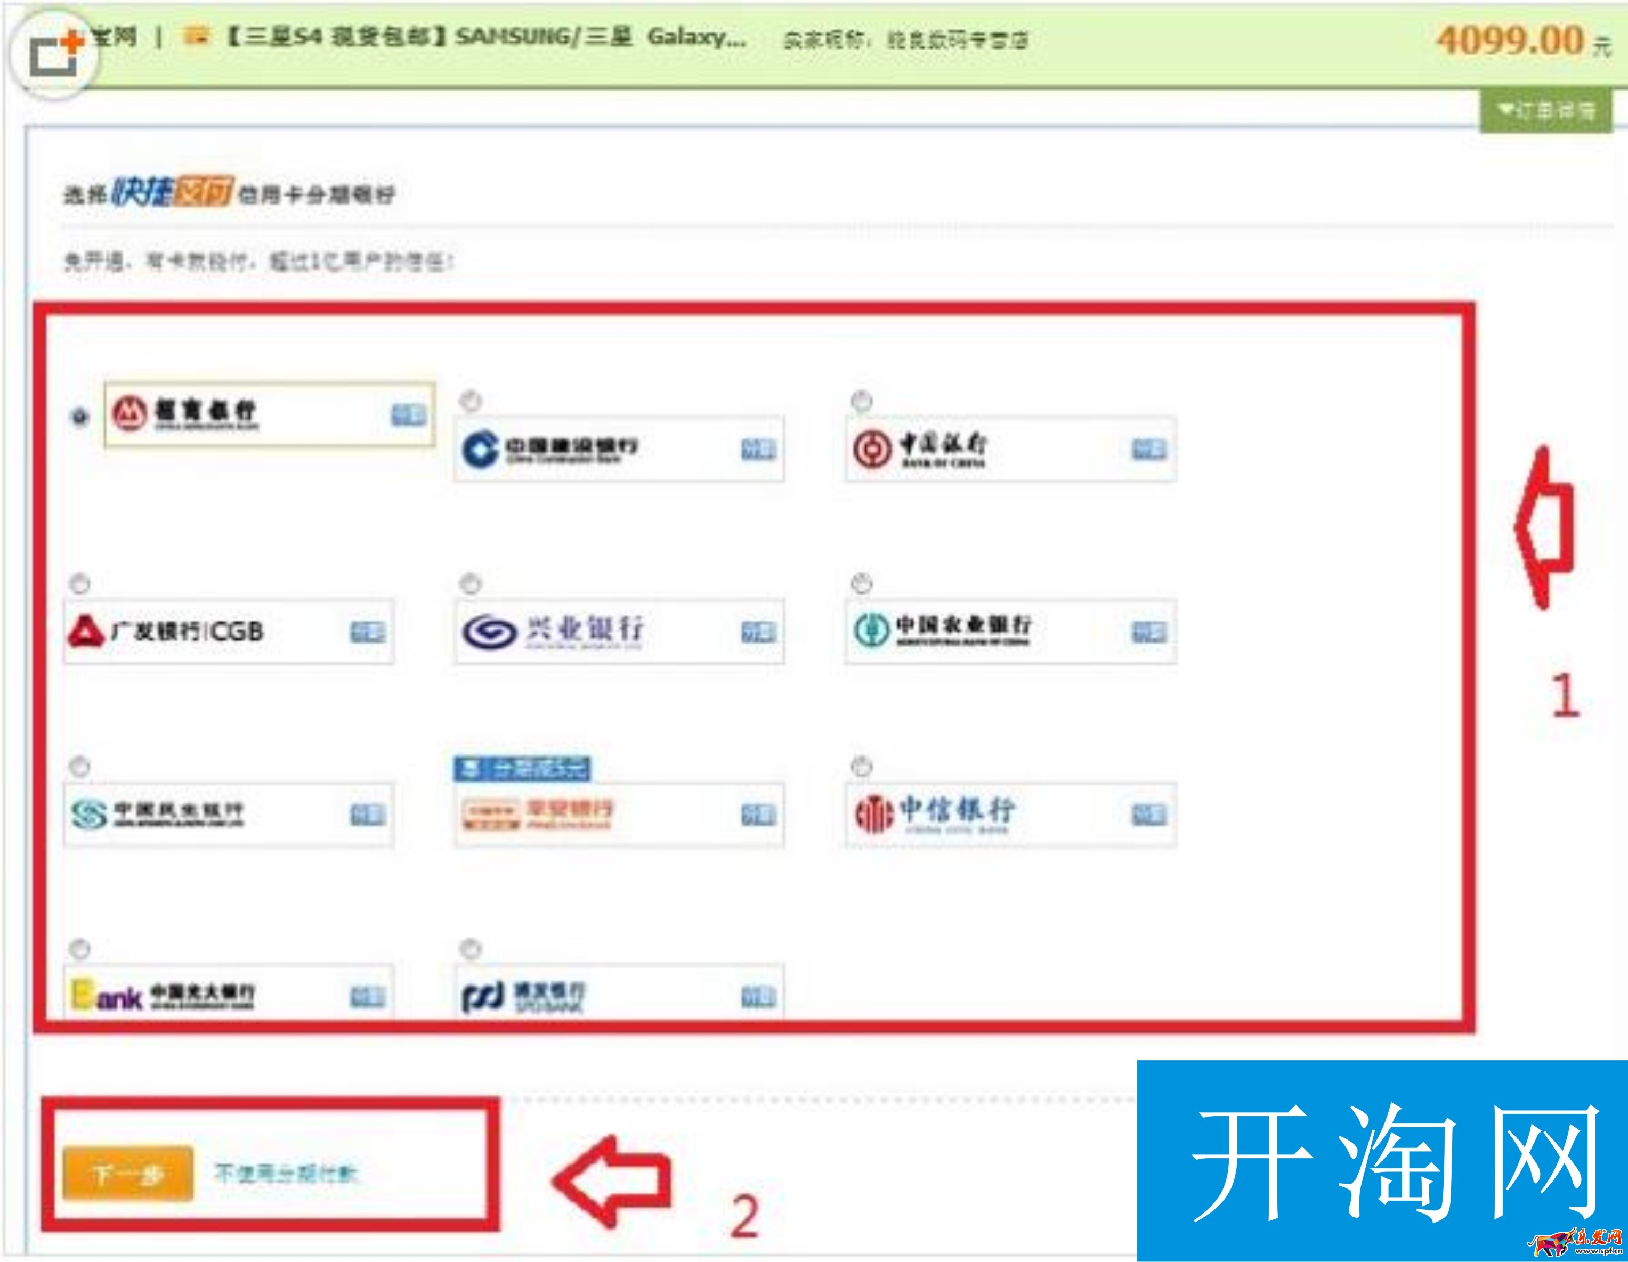This screenshot has width=1628, height=1262.
Task: Click the Industrial Bank (兴业银行) logo
Action: (x=553, y=632)
